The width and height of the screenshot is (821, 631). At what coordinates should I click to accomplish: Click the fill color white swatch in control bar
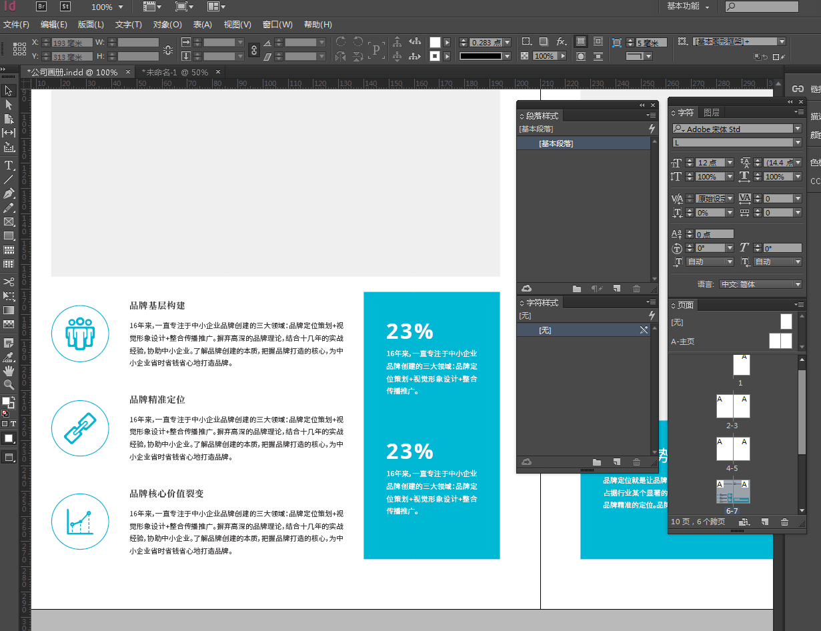[x=435, y=42]
